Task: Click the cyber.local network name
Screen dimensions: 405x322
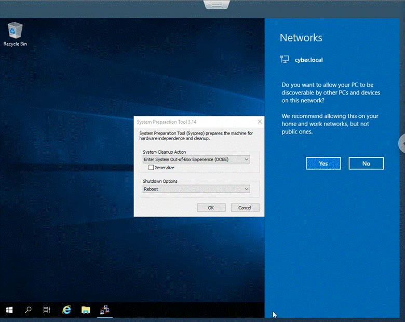Action: 308,60
